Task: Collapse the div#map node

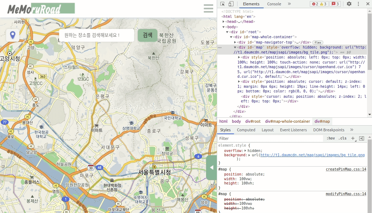Action: pos(235,47)
